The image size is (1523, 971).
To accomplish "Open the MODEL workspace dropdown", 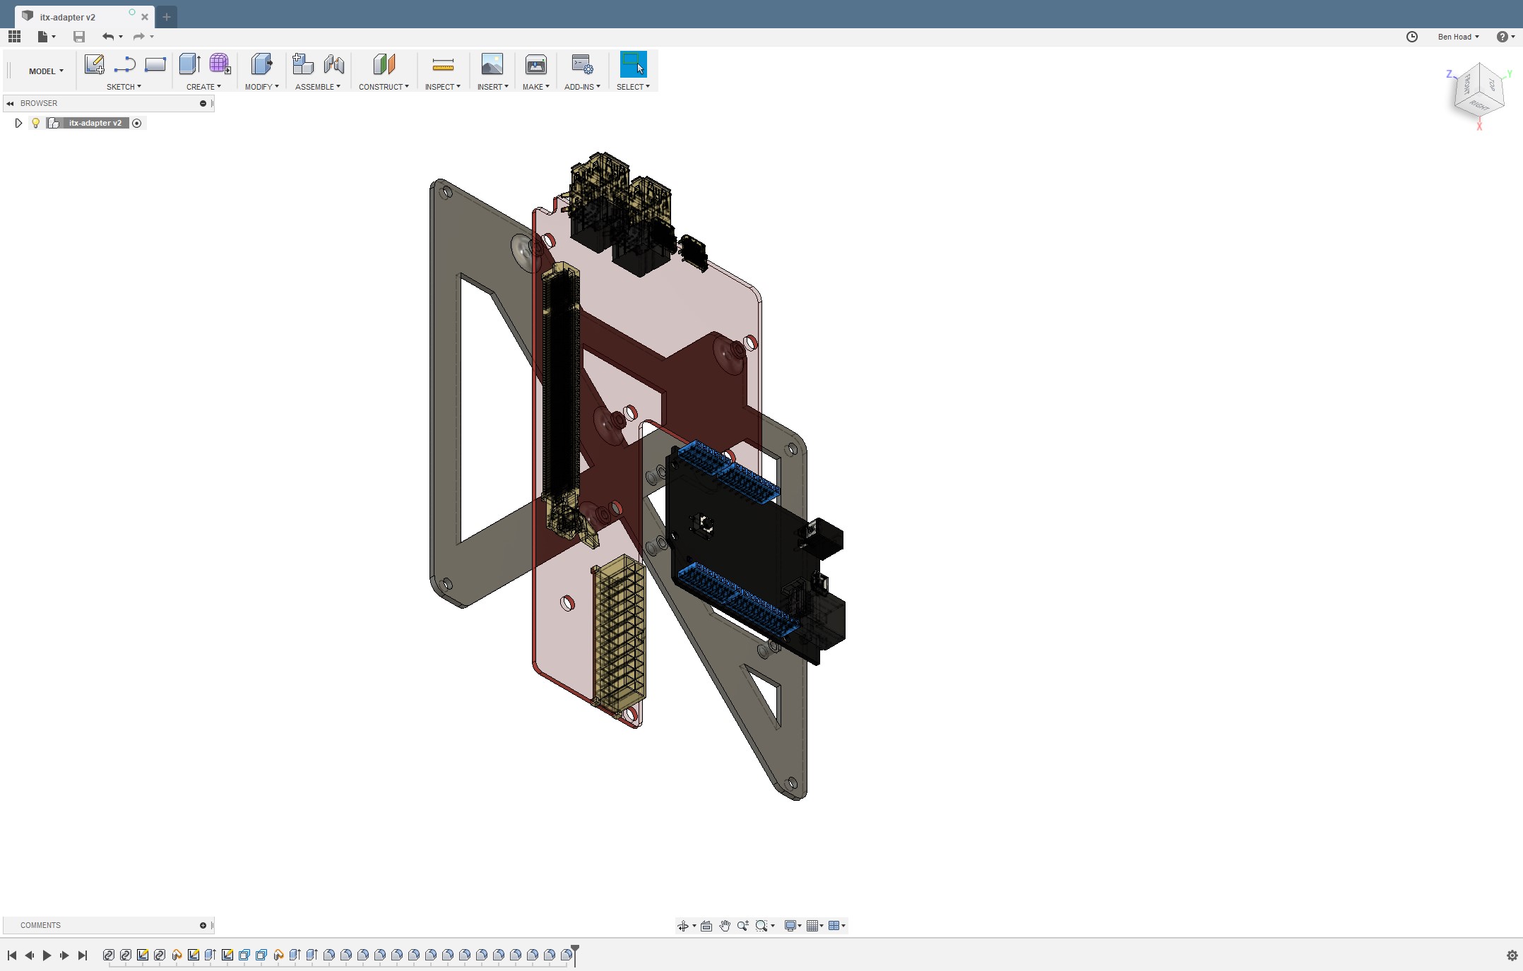I will point(46,71).
